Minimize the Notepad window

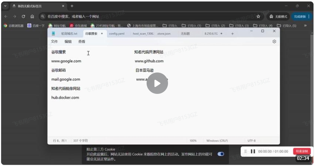pos(251,31)
